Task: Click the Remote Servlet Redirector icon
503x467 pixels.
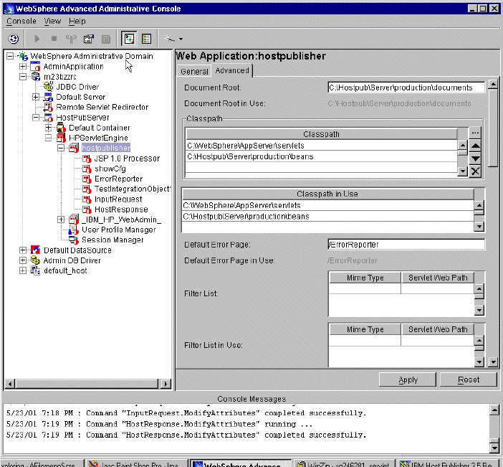Action: click(x=49, y=107)
